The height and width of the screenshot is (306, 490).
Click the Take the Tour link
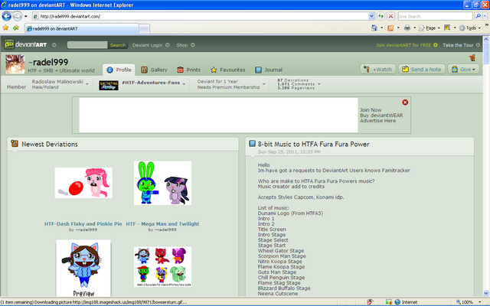click(458, 45)
